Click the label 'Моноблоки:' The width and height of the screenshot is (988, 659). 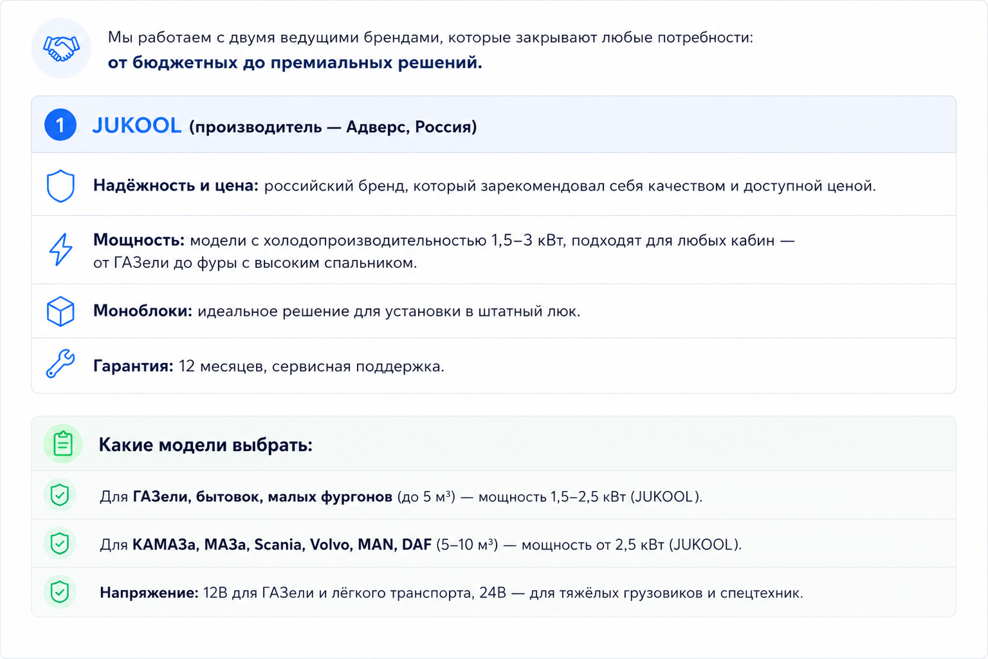click(x=143, y=311)
